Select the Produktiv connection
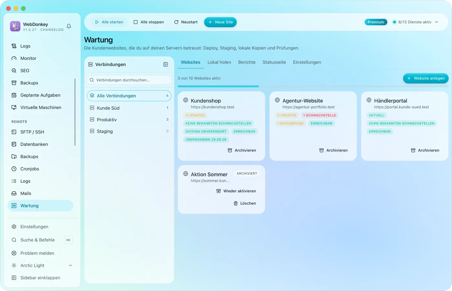452x291 pixels. click(129, 120)
